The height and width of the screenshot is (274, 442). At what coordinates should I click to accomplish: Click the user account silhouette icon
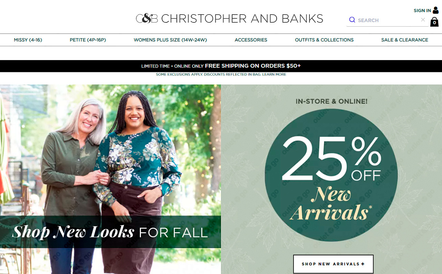[436, 10]
